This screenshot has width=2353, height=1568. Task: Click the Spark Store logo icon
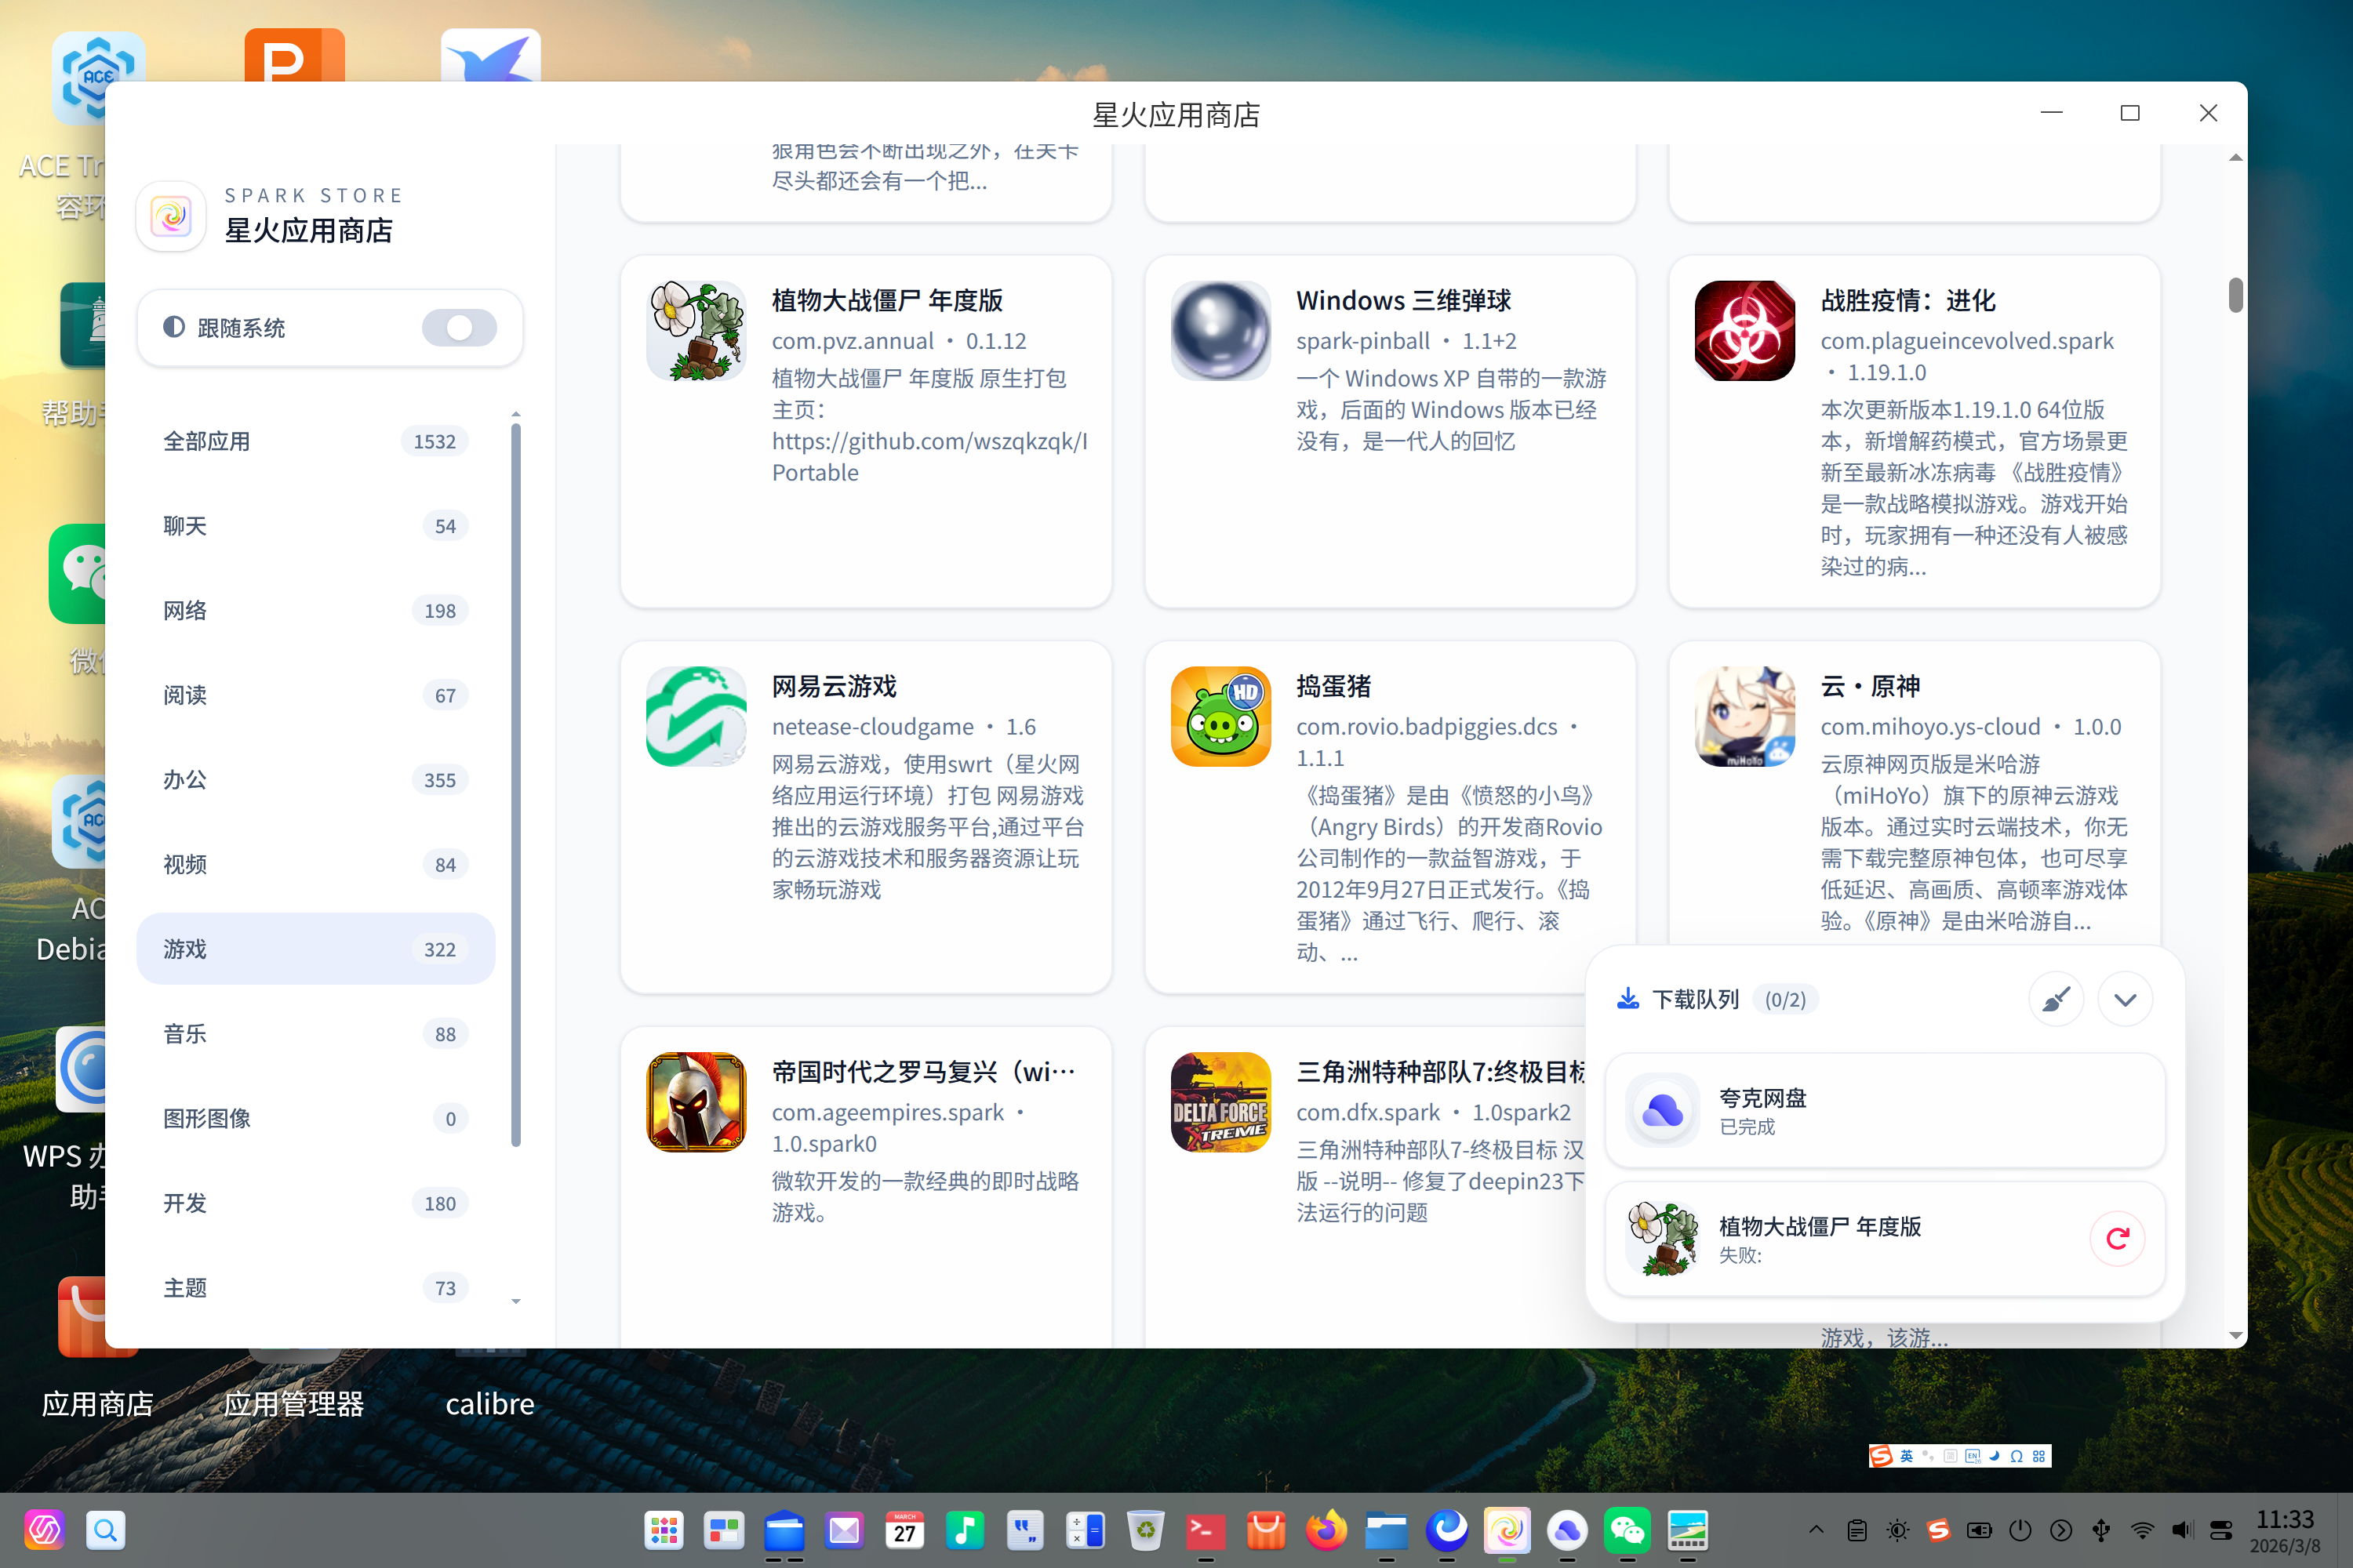click(170, 216)
